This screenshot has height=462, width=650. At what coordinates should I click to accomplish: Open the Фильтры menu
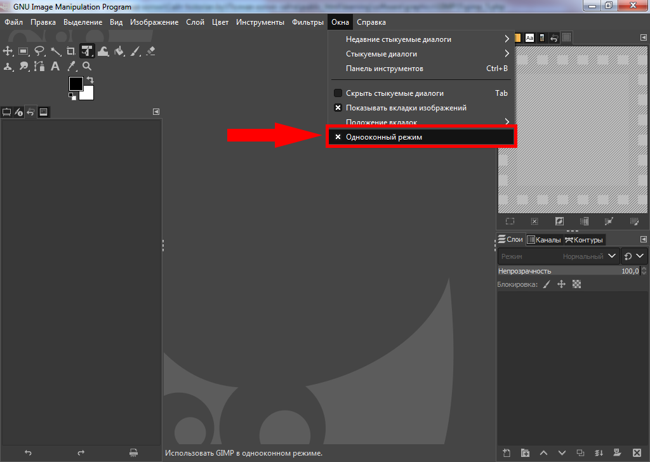tap(308, 22)
